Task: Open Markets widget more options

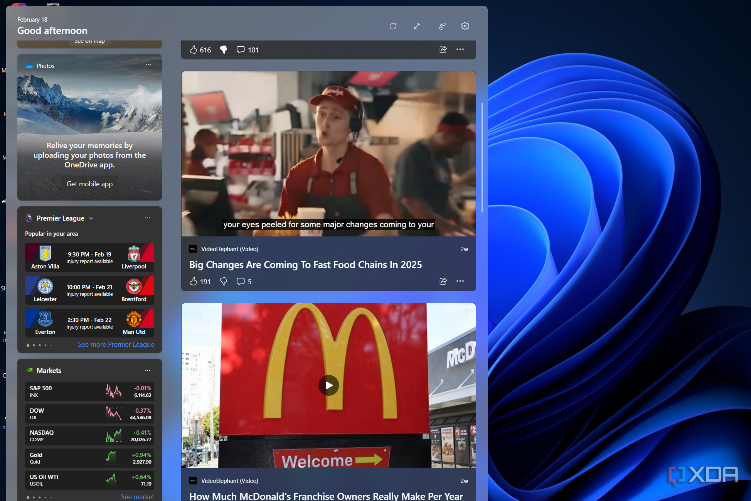Action: pos(148,370)
